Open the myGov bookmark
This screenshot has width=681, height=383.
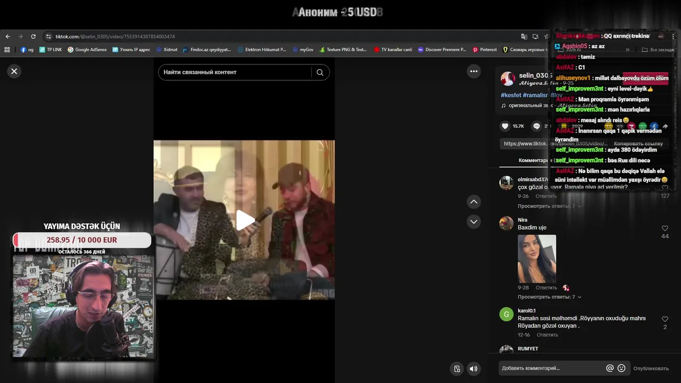click(x=303, y=49)
